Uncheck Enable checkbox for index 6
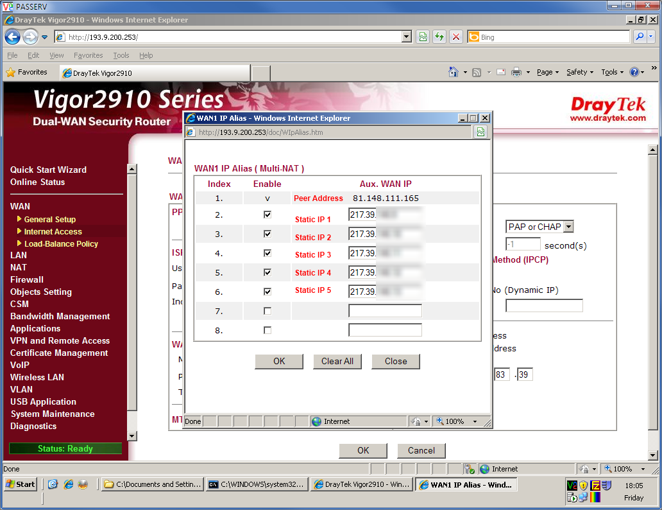662x510 pixels. tap(267, 292)
